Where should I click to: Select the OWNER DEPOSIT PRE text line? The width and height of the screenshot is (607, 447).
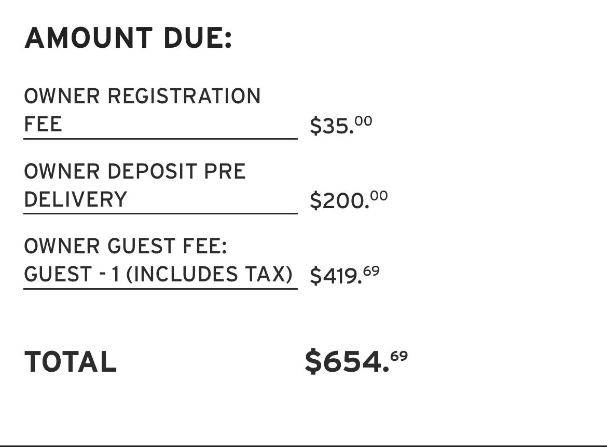tap(135, 171)
